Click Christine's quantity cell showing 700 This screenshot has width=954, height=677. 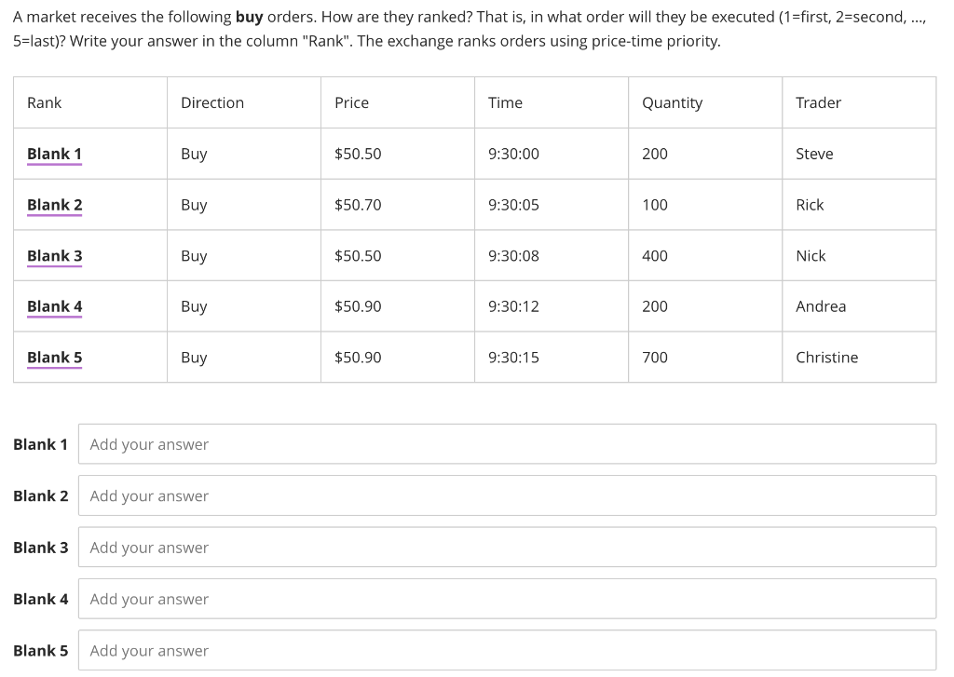pyautogui.click(x=653, y=357)
